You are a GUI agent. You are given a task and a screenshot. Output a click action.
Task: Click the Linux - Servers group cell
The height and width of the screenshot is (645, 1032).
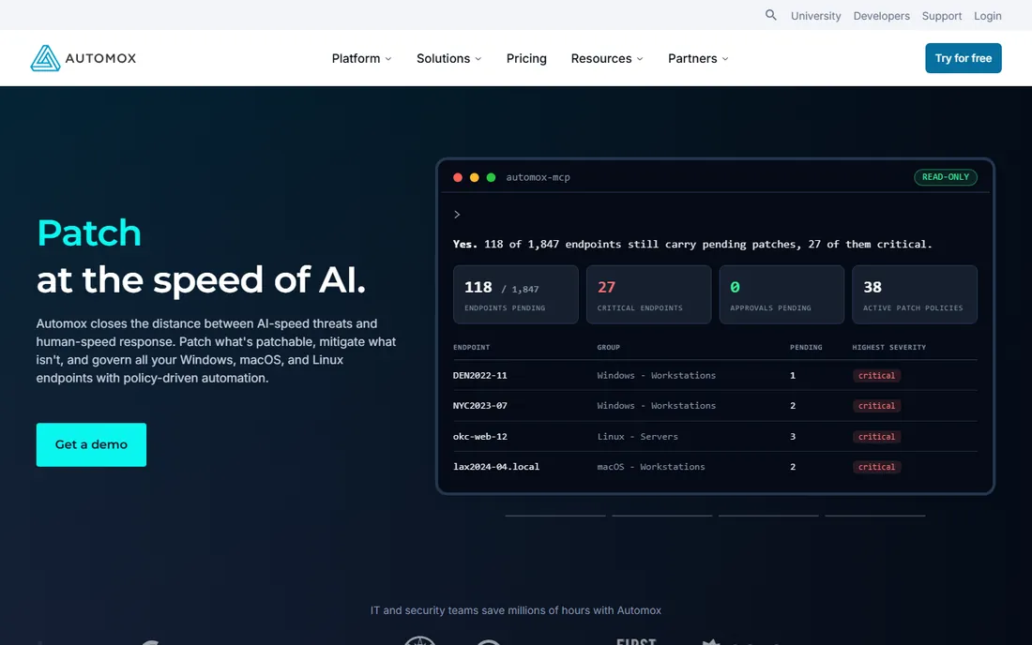(637, 437)
